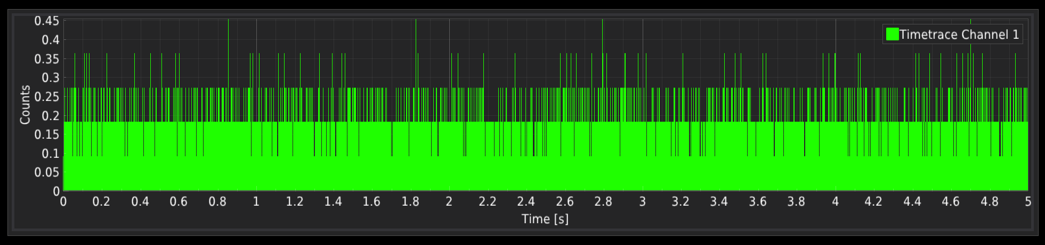Select the 3.6 time axis tick label
The image size is (1045, 245).
[757, 202]
